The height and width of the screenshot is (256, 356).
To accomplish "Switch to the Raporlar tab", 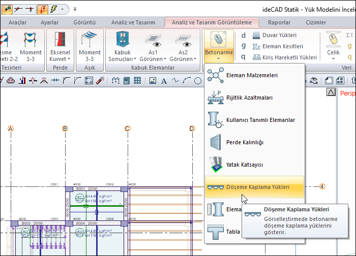I will pyautogui.click(x=279, y=22).
